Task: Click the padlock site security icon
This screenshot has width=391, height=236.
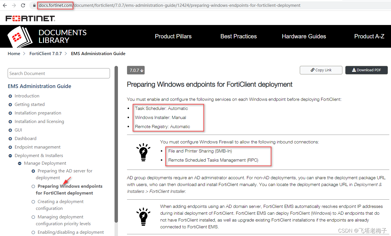Action: (x=34, y=5)
